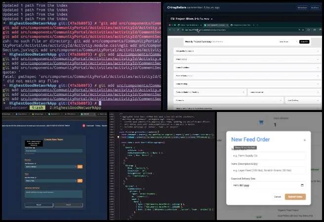Viewport: 324px width, 222px height.
Task: Open the calendar picker in delivery date field
Action: (302, 185)
